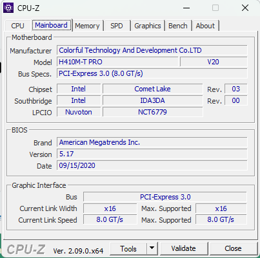
Task: Click the LPCIO value NCT6779
Action: [x=153, y=112]
